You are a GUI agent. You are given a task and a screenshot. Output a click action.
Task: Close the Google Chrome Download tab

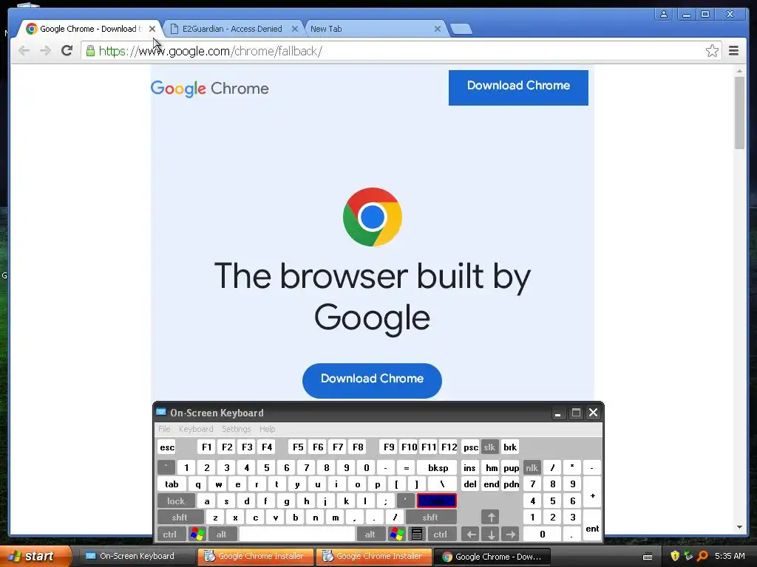coord(152,29)
